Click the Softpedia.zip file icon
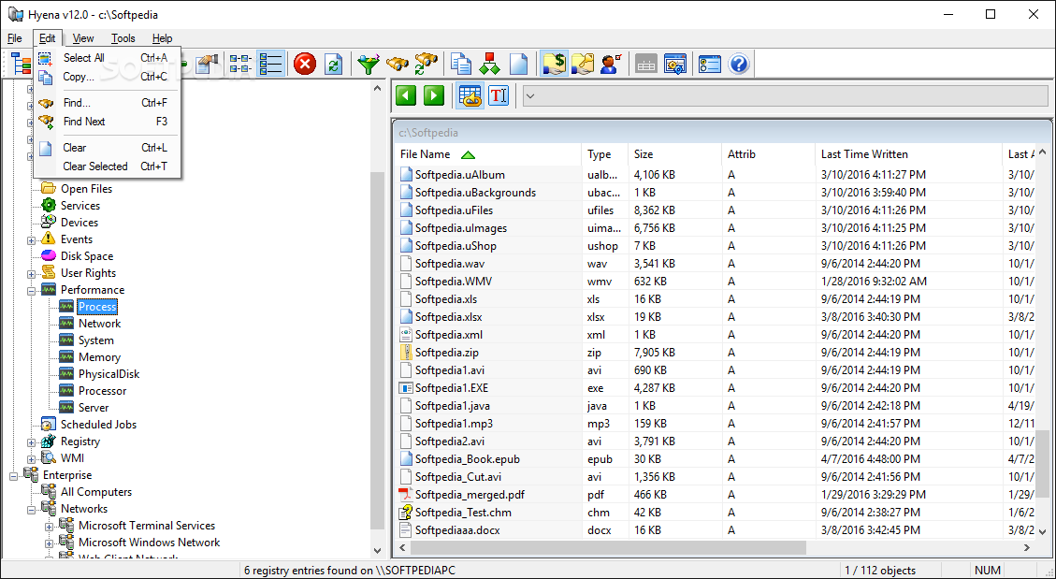1056x579 pixels. tap(405, 352)
